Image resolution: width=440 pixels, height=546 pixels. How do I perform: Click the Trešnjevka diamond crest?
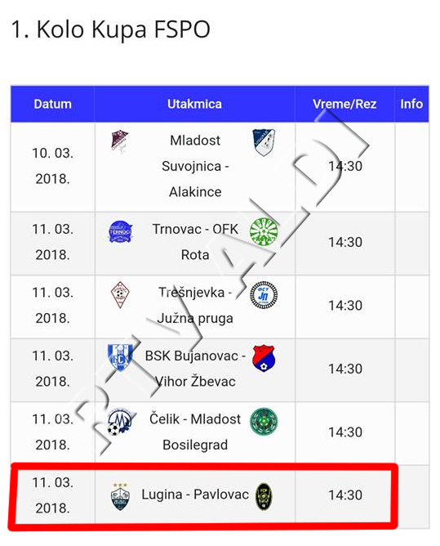(x=120, y=294)
